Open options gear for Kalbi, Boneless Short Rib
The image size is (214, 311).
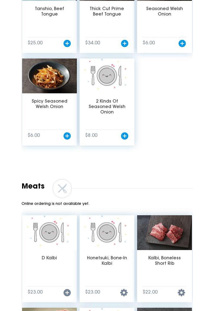click(181, 292)
